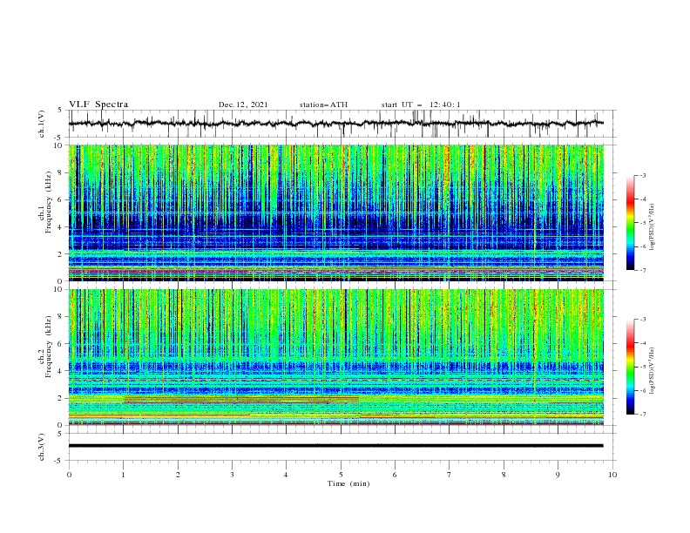Click the ch.1 colorbar "log(PSD)(V²/Hz)" label
Image resolution: width=690 pixels, height=533 pixels.
coord(653,227)
